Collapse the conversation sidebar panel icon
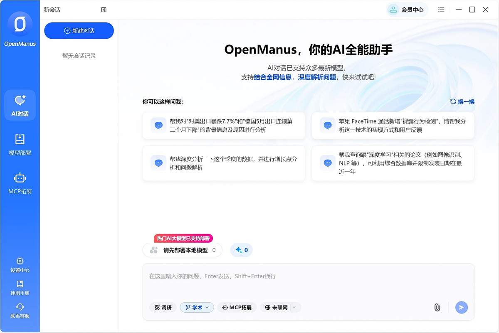This screenshot has width=499, height=333. coord(104,10)
